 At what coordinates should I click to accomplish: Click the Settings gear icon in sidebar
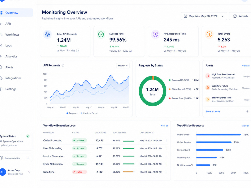(1, 89)
